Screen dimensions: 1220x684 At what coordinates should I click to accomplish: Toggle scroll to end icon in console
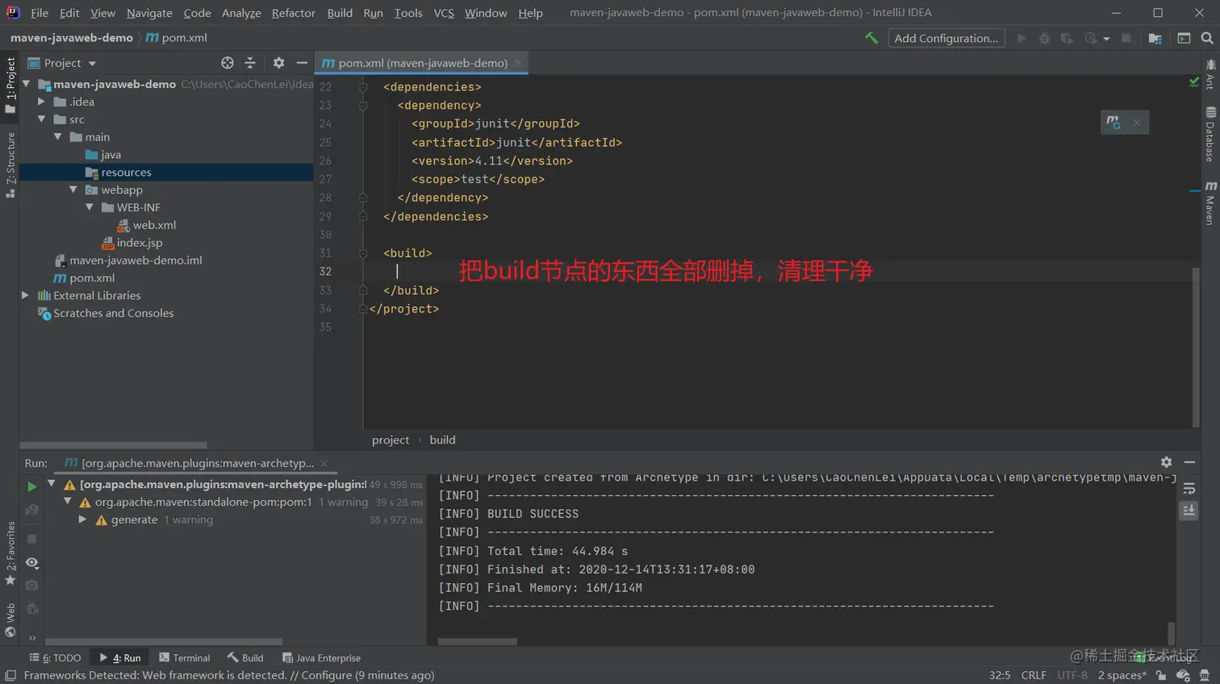click(1189, 511)
